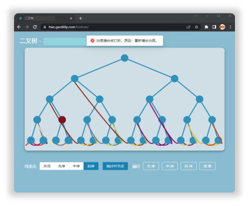Image resolution: width=249 pixels, height=206 pixels.
Task: Click the browser forward arrow
Action: point(27,27)
